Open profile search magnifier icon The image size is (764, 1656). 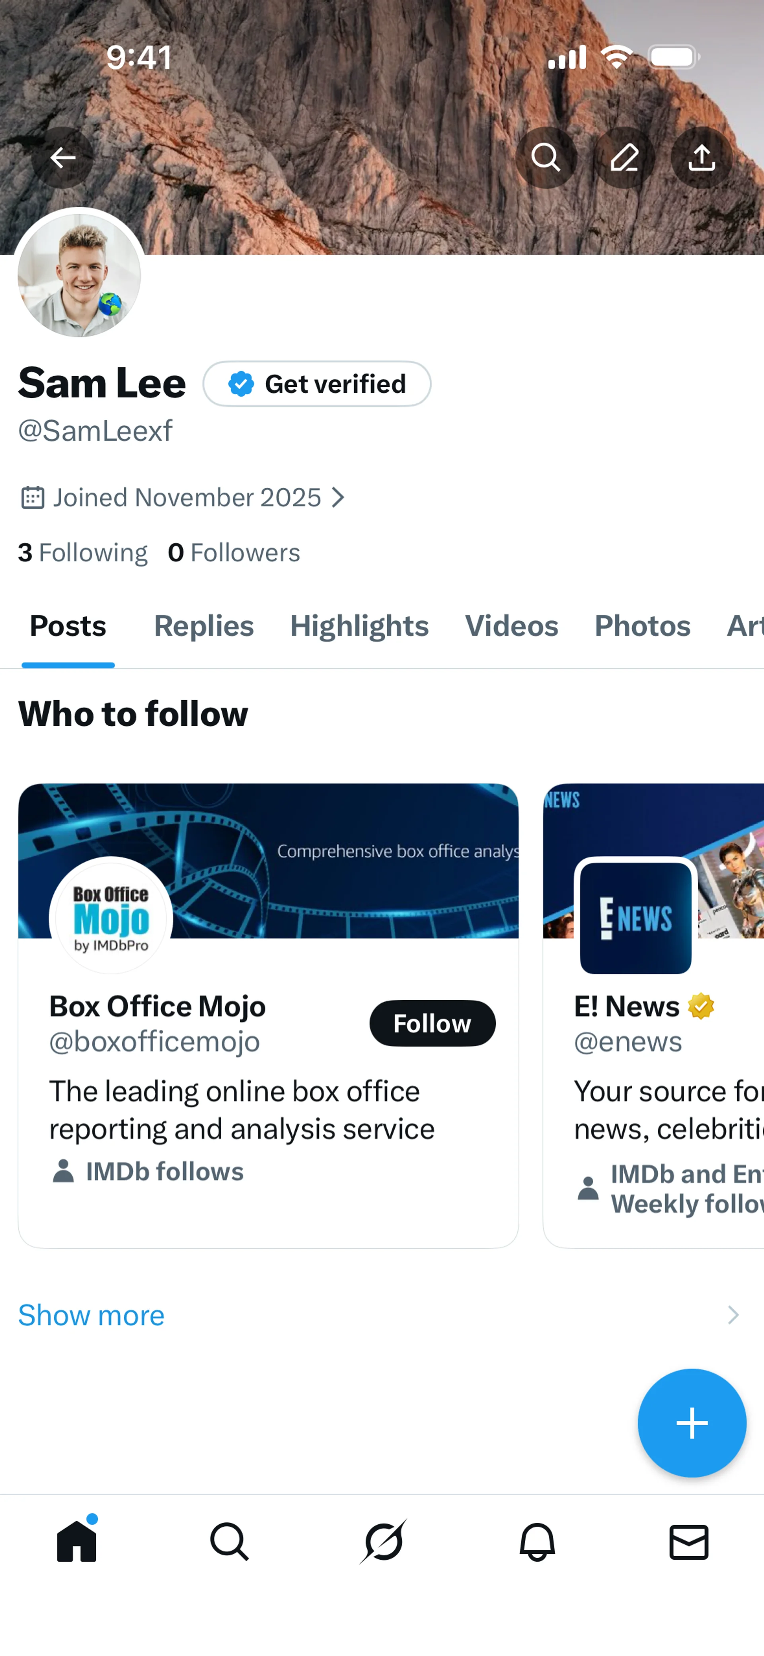[546, 158]
